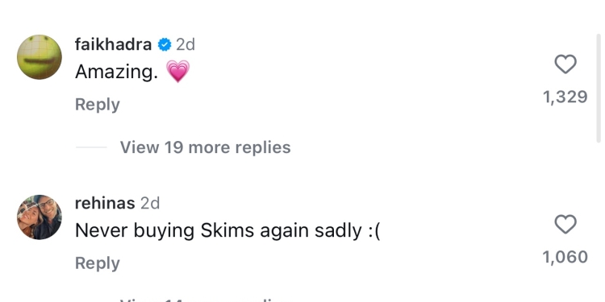Viewport: 605px width, 302px height.
Task: Open rehinas's profile picture
Action: tap(40, 217)
